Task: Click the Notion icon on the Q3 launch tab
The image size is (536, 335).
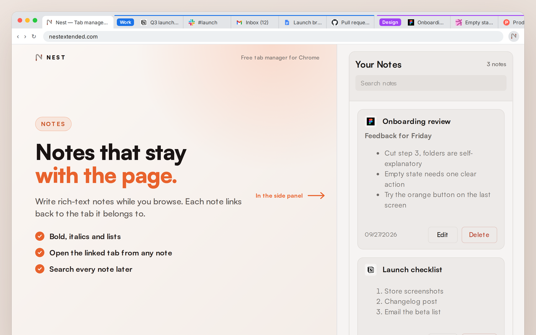Action: 144,22
